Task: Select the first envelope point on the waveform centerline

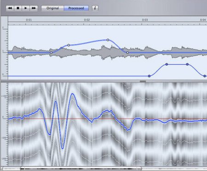Action: [51, 52]
